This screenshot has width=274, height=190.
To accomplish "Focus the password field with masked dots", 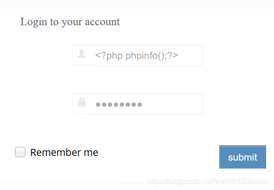I will click(147, 104).
